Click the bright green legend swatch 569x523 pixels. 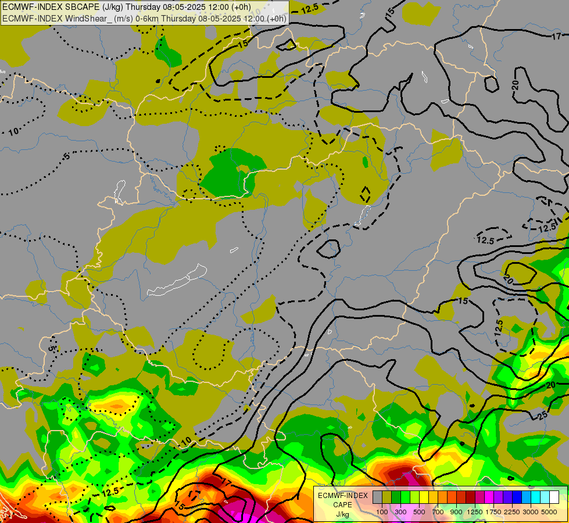pos(405,497)
